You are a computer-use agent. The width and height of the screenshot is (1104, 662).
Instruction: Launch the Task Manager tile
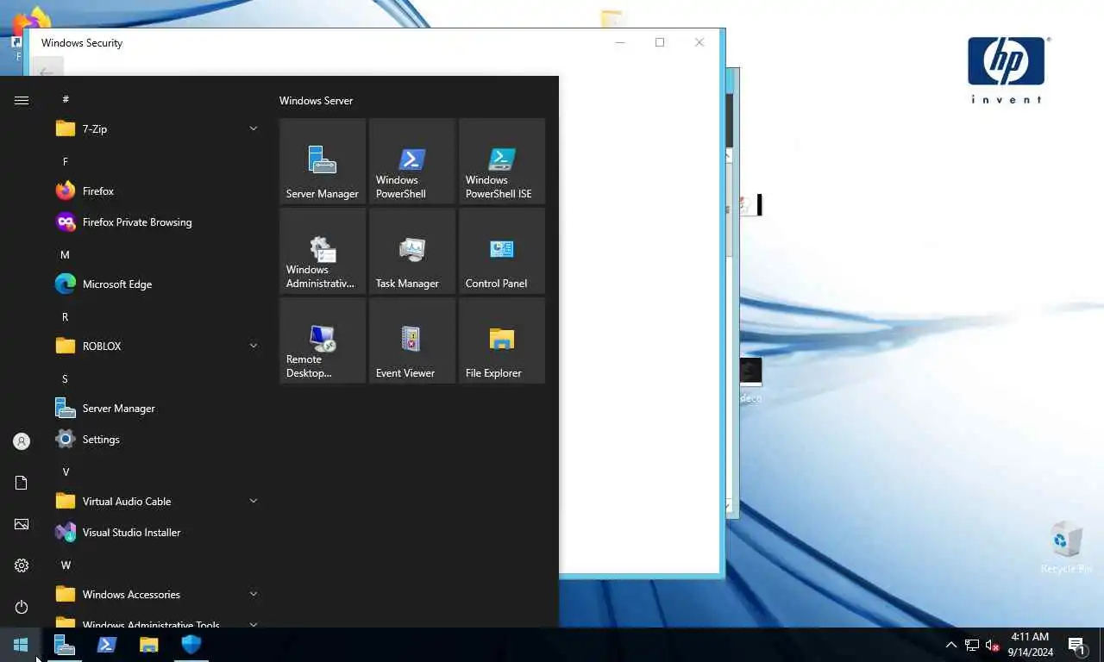[412, 251]
